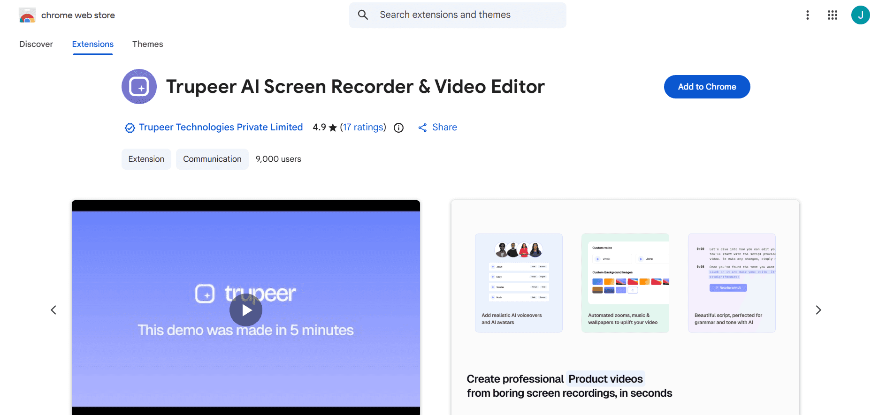Click the 4.9 star rating
Image resolution: width=879 pixels, height=415 pixels.
point(325,128)
